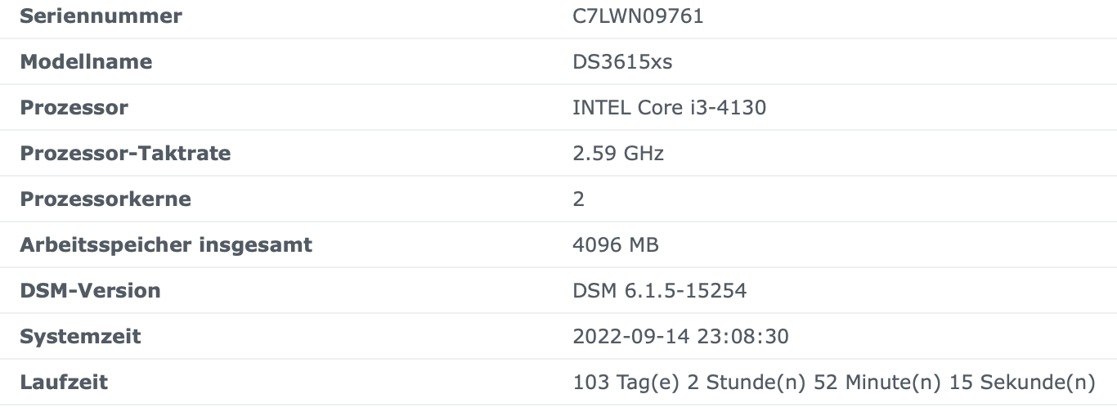
Task: Select the 2.59 GHz clock rate value
Action: 618,153
